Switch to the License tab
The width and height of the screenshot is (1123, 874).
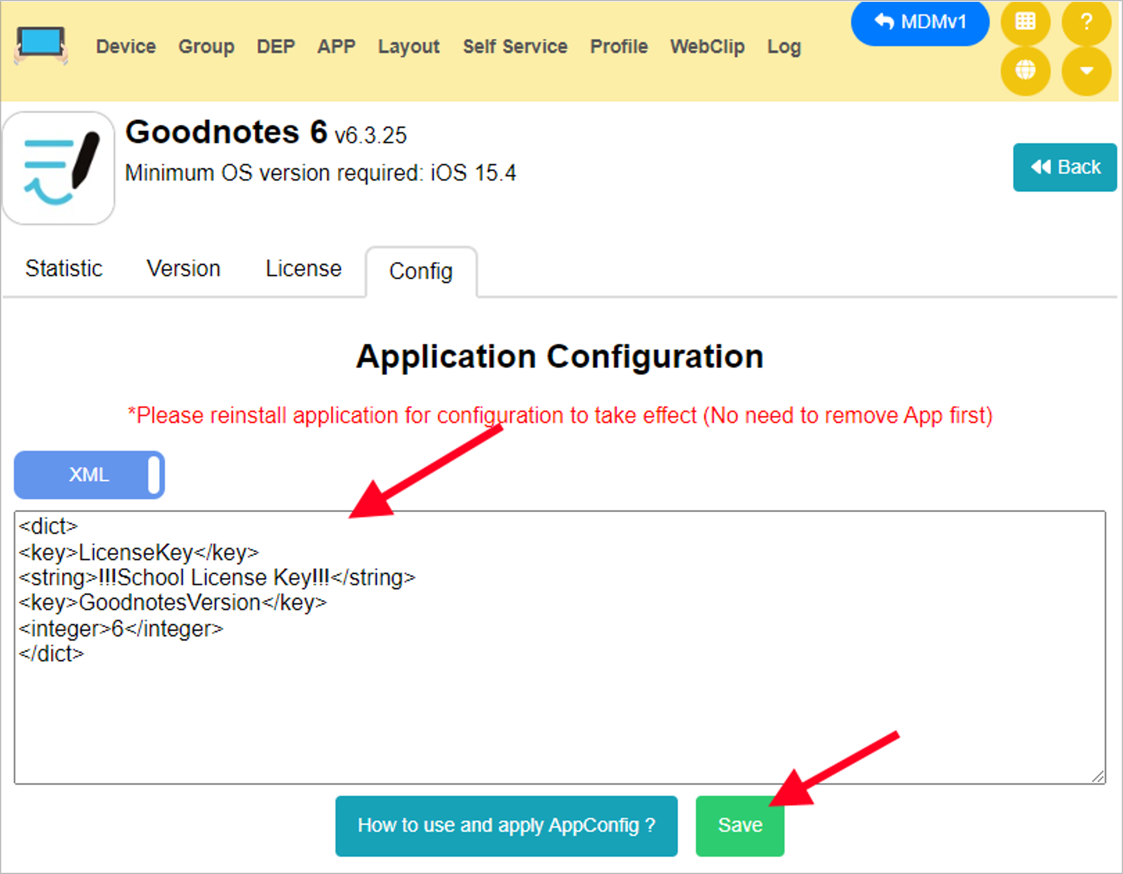[302, 268]
